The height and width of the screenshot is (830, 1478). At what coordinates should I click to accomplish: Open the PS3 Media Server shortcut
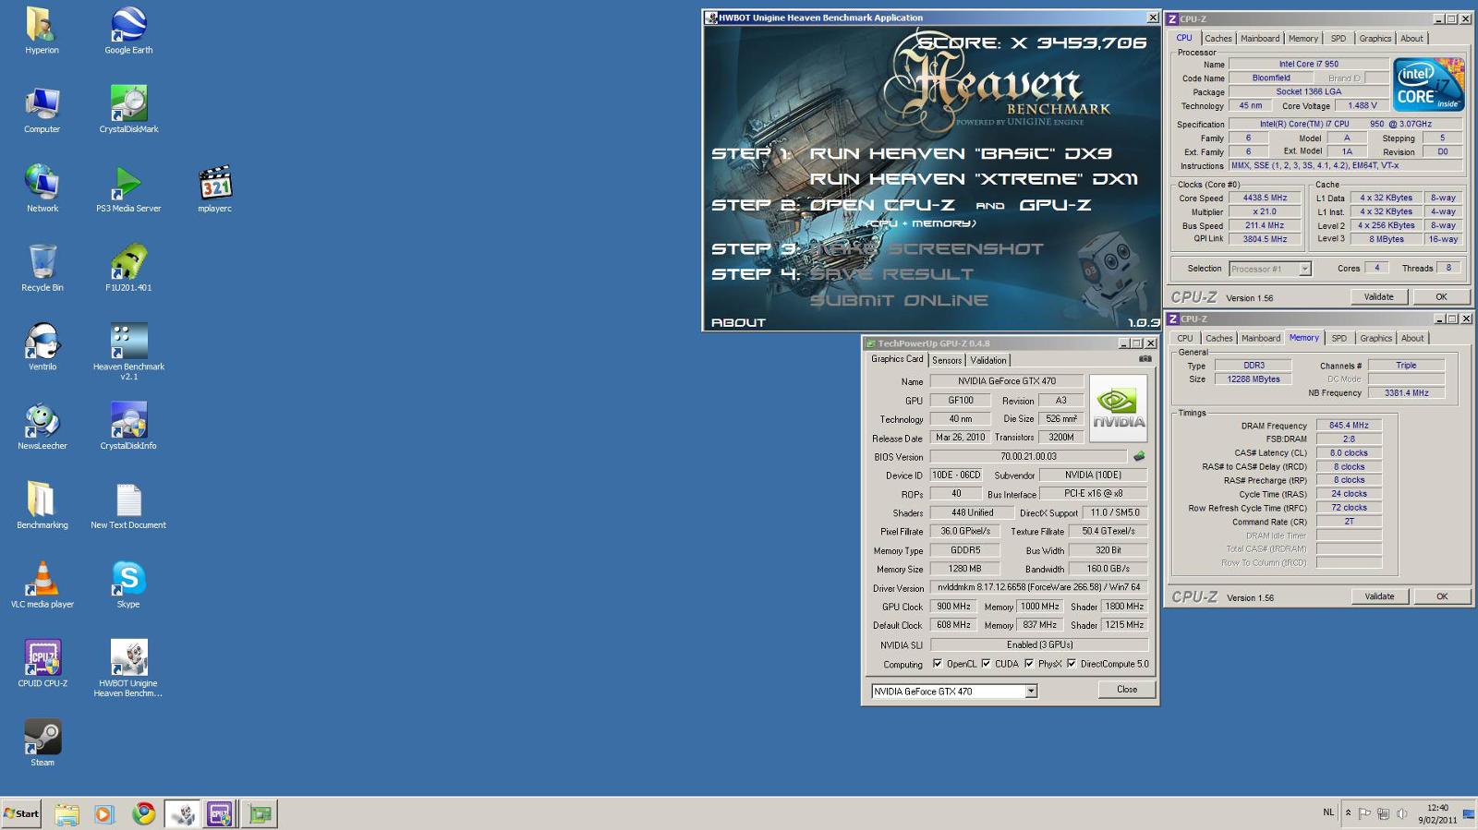128,189
